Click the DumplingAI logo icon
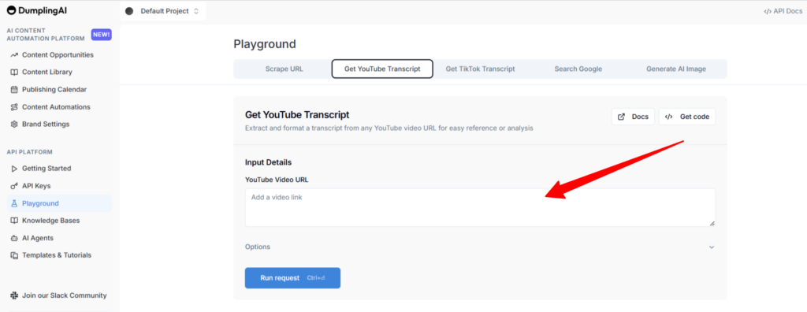Image resolution: width=807 pixels, height=312 pixels. 11,10
